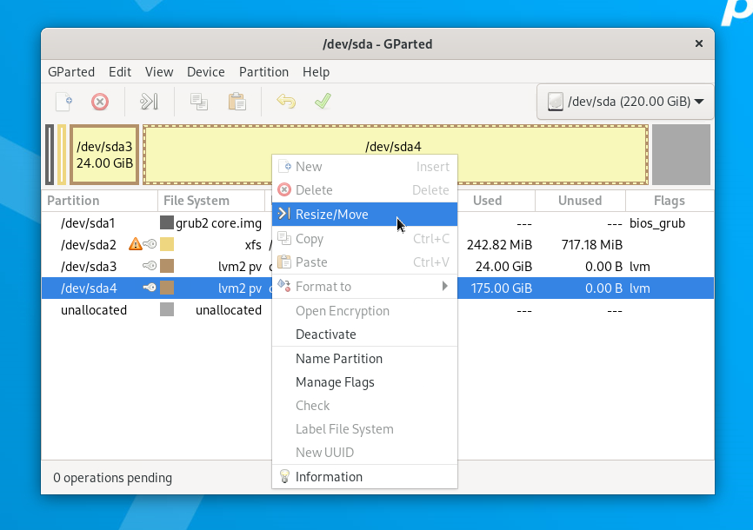The height and width of the screenshot is (530, 753).
Task: Click the Paste partition toolbar icon
Action: 237,102
